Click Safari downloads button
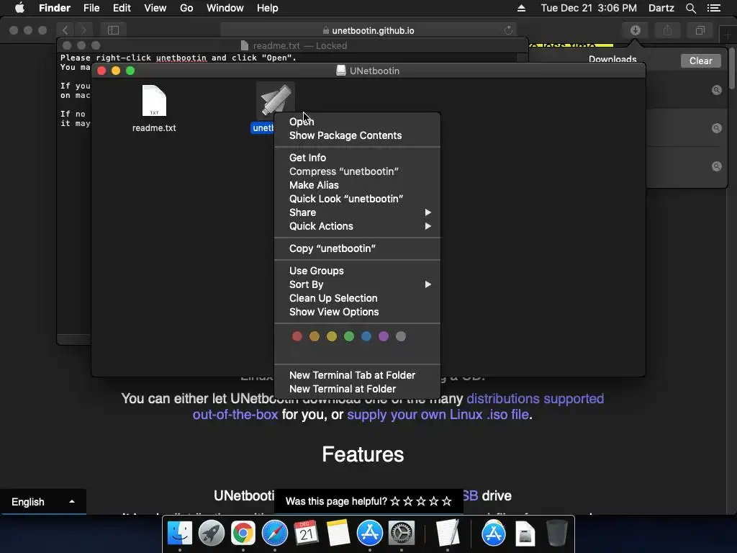This screenshot has height=553, width=737. 635,30
